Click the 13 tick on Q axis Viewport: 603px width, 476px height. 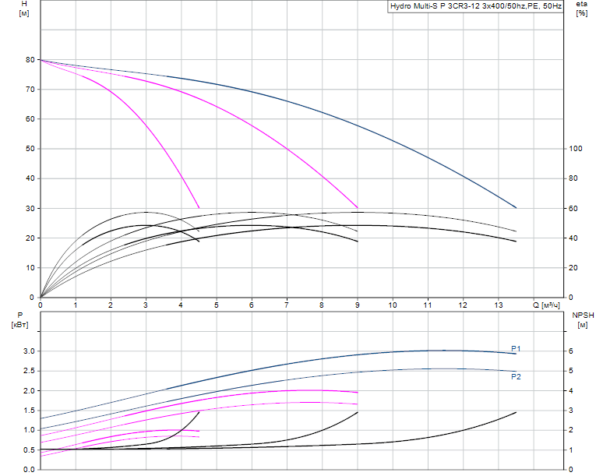click(x=499, y=305)
